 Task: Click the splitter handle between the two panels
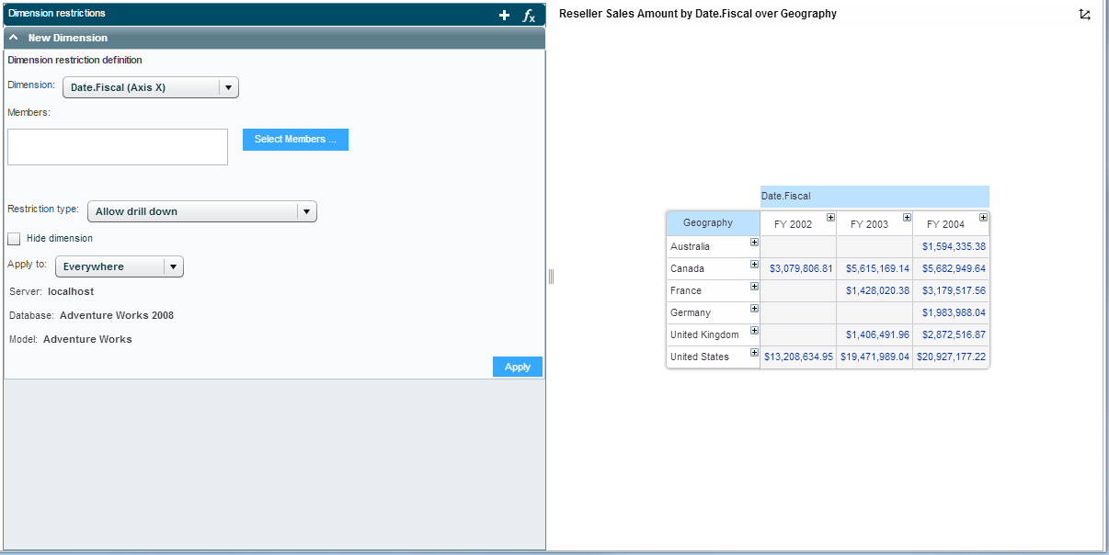coord(551,277)
